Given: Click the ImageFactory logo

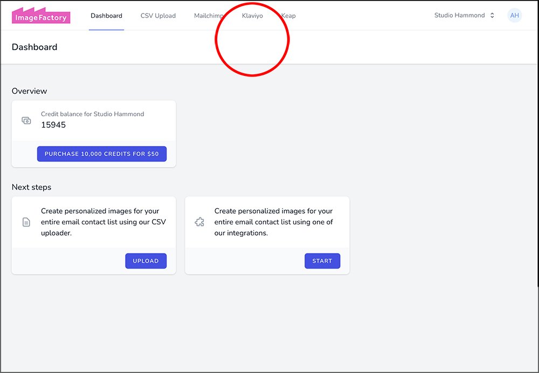Looking at the screenshot, I should click(41, 16).
